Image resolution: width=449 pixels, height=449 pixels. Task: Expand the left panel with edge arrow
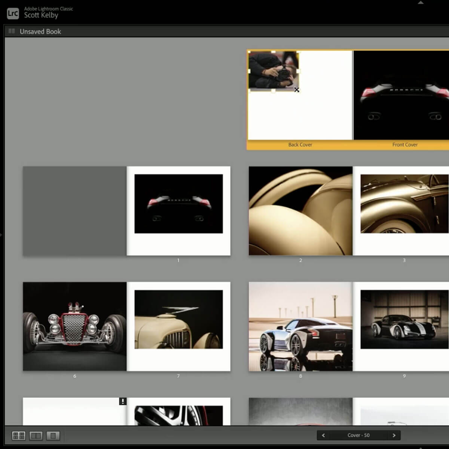coord(1,235)
